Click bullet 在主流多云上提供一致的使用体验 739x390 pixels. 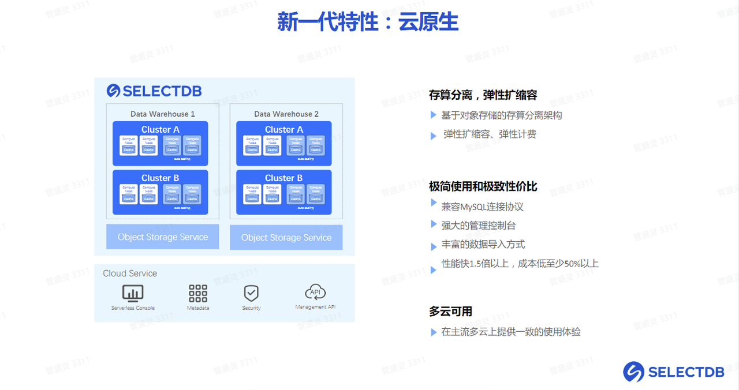(x=511, y=332)
